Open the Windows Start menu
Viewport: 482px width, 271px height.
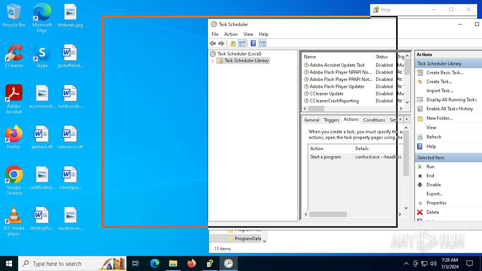pos(9,263)
